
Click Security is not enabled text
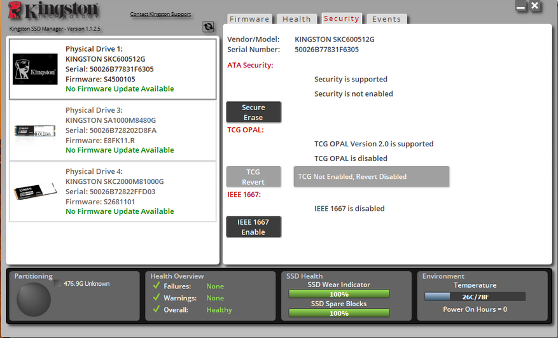coord(354,94)
